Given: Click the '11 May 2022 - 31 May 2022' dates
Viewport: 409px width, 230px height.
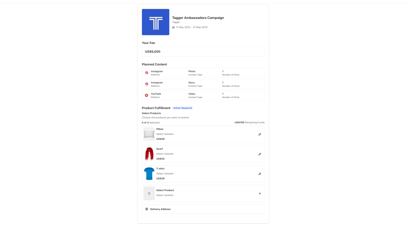Looking at the screenshot, I should (192, 27).
